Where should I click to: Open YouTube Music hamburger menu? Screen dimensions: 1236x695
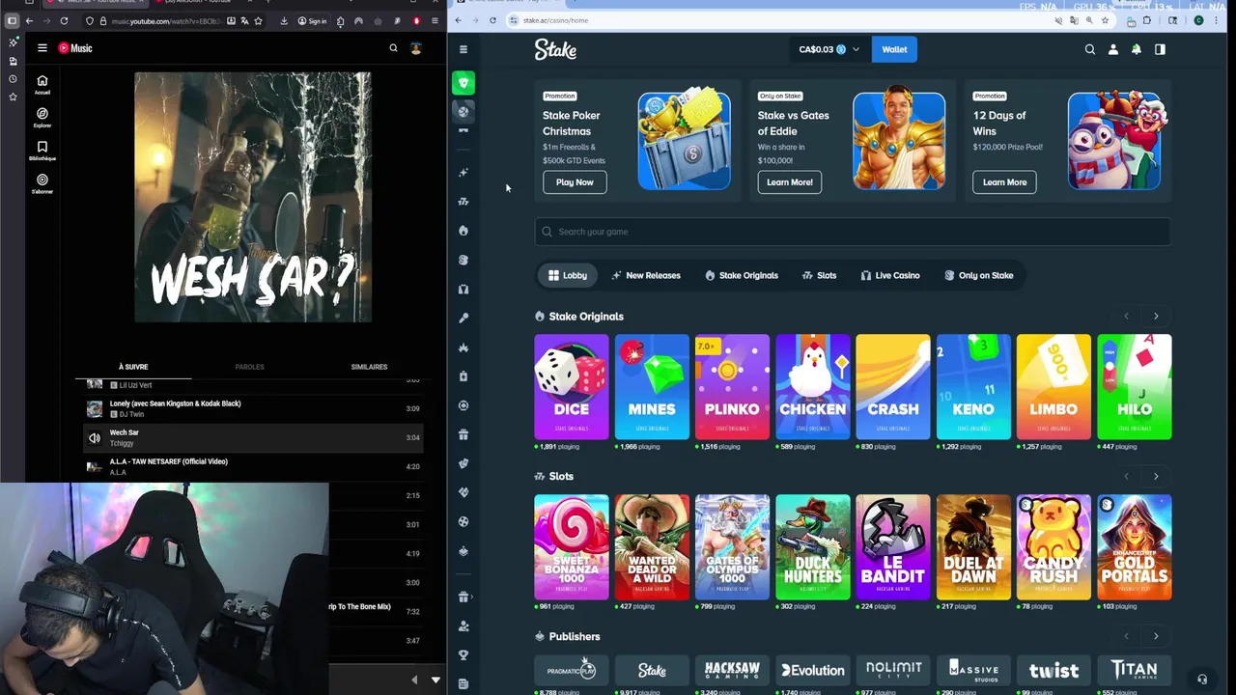pyautogui.click(x=42, y=48)
